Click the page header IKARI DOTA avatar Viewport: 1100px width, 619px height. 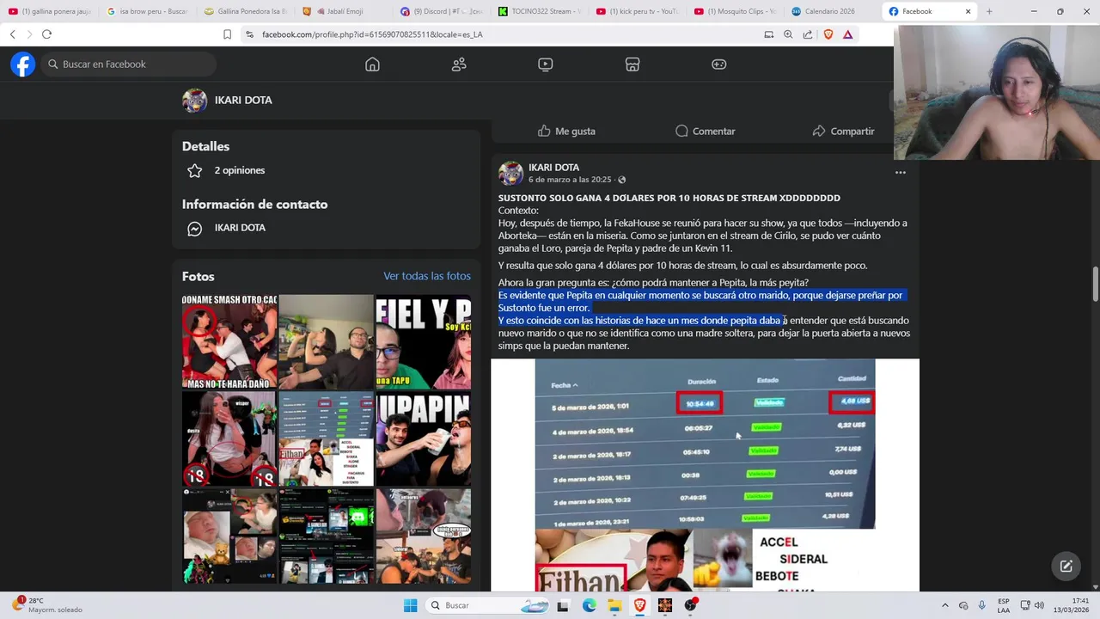click(194, 100)
